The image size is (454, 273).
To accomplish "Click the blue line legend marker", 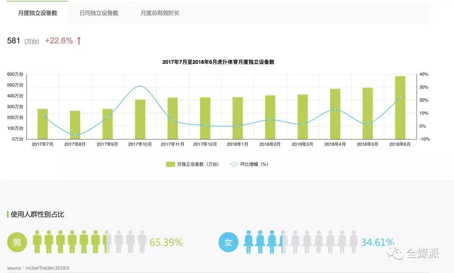I will tap(233, 164).
